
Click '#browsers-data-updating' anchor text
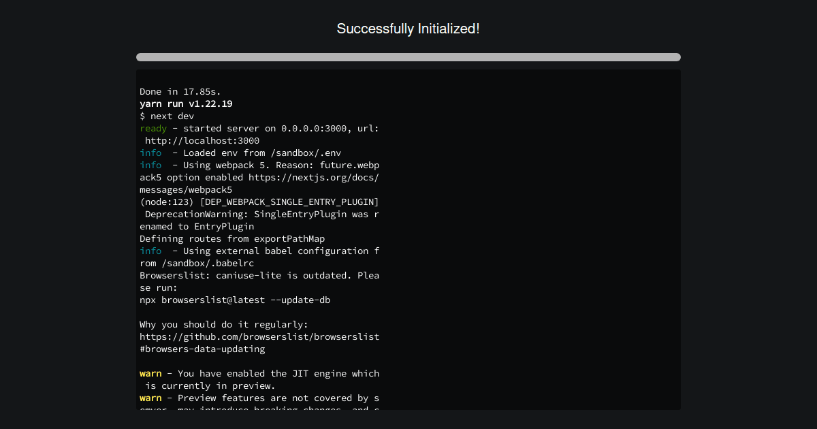[x=202, y=349]
